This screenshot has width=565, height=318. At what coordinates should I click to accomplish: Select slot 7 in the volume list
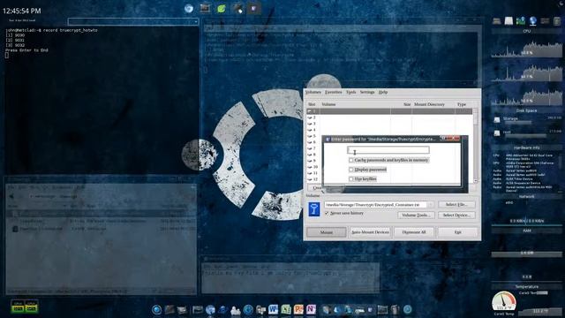[314, 148]
